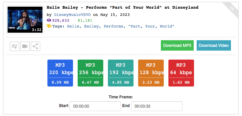Open the video title link
This screenshot has width=242, height=116.
point(122,7)
